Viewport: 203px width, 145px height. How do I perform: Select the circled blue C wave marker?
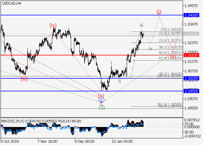point(101,101)
